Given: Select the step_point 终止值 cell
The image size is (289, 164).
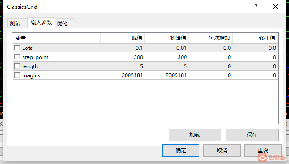Looking at the screenshot, I should [x=255, y=57].
